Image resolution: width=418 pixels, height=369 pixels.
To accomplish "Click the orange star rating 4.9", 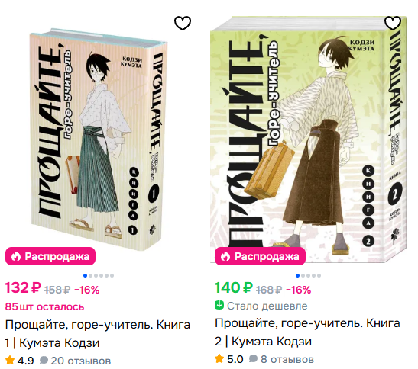I will pyautogui.click(x=10, y=360).
